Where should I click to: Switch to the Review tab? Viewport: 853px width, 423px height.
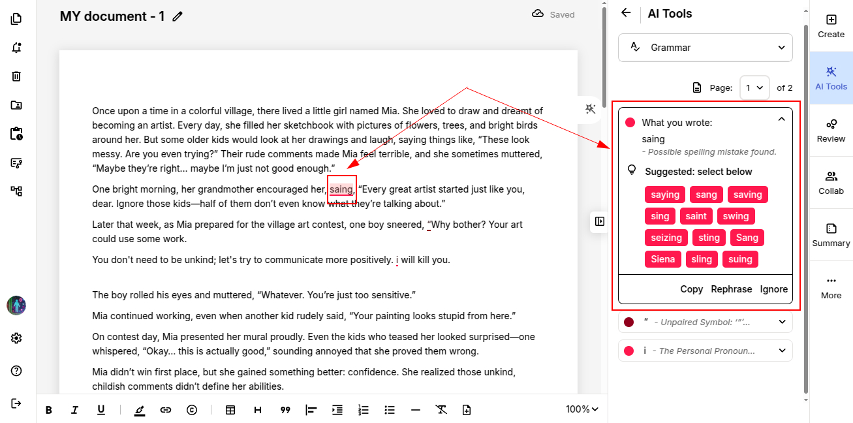tap(831, 131)
